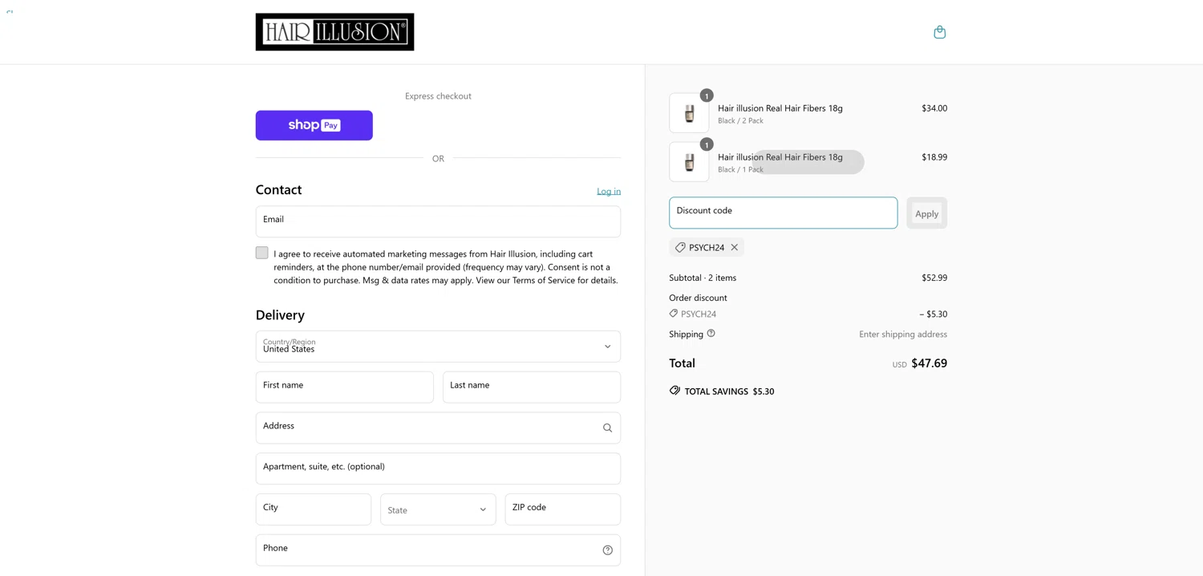Screen dimensions: 1203x576
Task: Click the 2 Pack product thumbnail
Action: 689,113
